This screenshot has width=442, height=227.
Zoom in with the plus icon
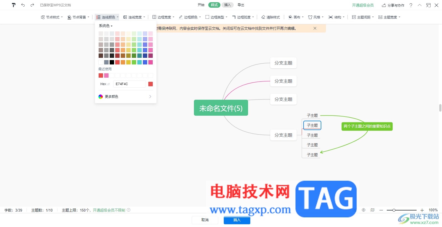coord(422,210)
